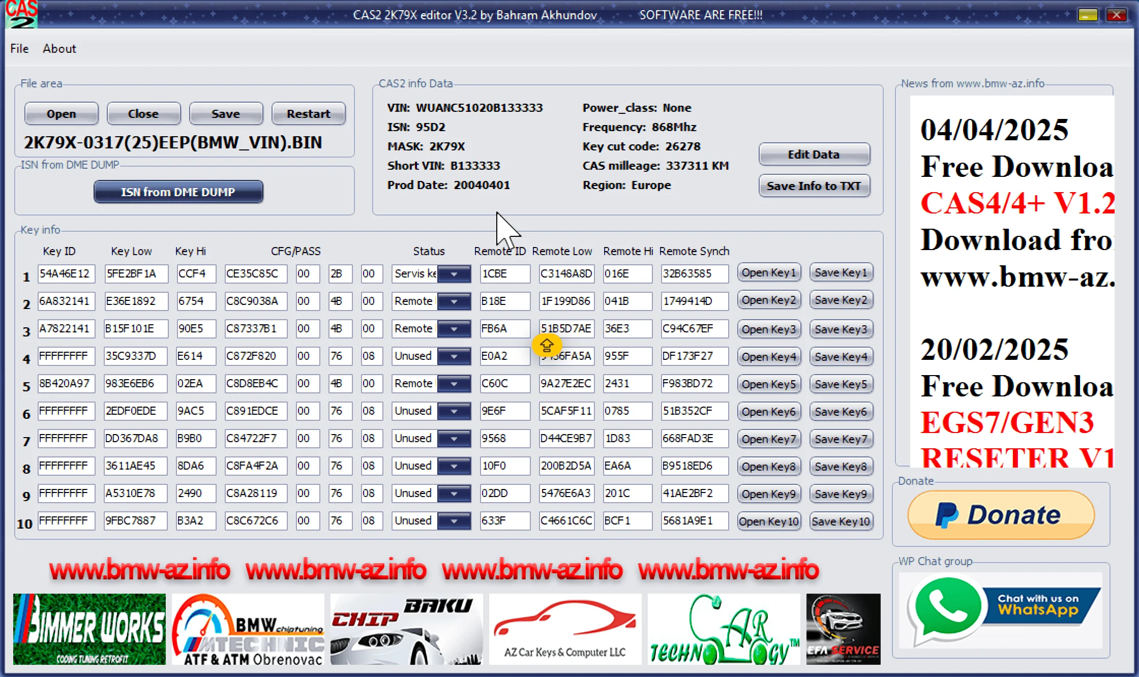Click Remote Hi field 1D83

click(x=627, y=439)
